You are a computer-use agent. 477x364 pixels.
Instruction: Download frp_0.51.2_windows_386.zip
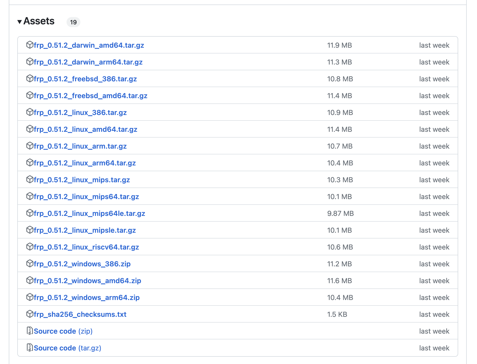(82, 264)
